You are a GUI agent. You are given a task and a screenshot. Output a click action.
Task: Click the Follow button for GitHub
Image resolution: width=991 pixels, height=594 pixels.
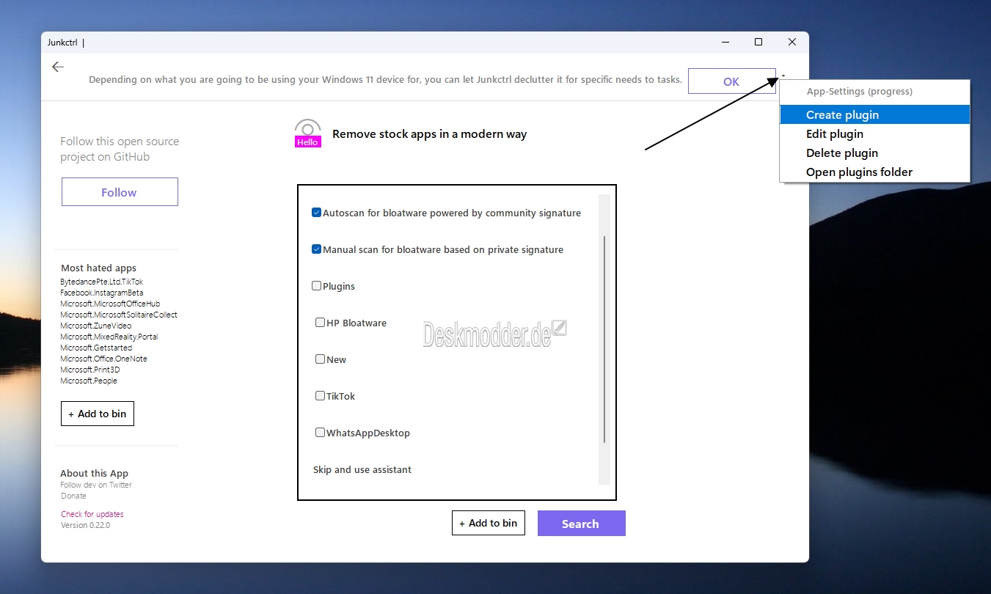tap(120, 192)
